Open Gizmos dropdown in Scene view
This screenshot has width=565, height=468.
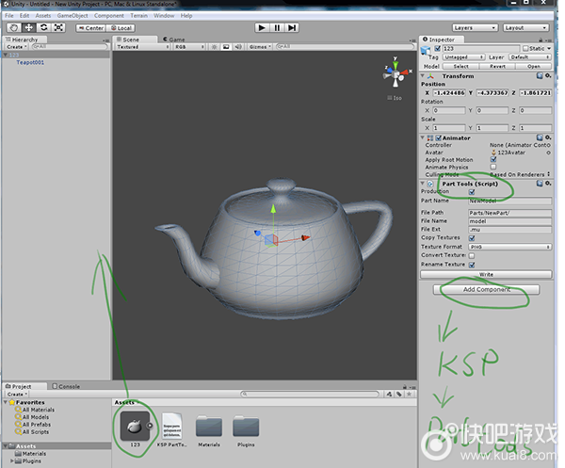[260, 47]
